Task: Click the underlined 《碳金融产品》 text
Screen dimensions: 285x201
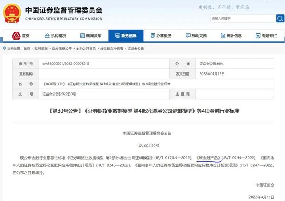Action: click(209, 157)
